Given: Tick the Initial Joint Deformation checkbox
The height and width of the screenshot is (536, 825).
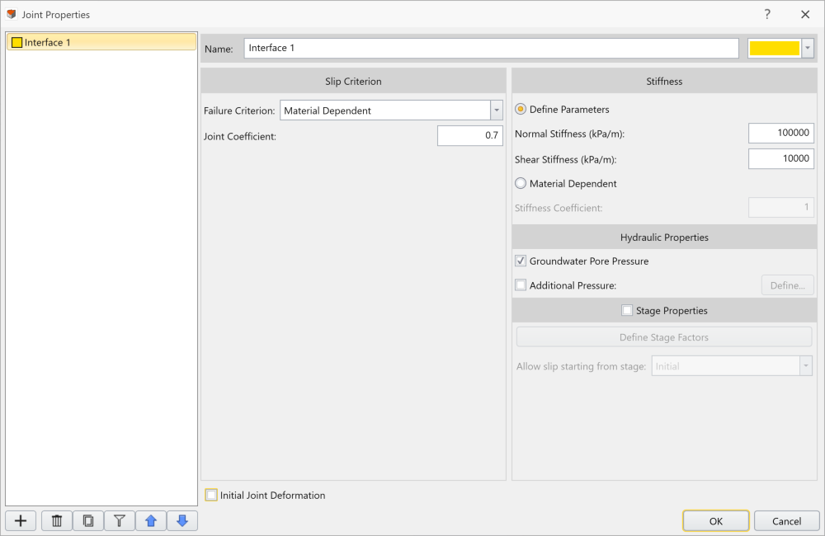Looking at the screenshot, I should 211,495.
